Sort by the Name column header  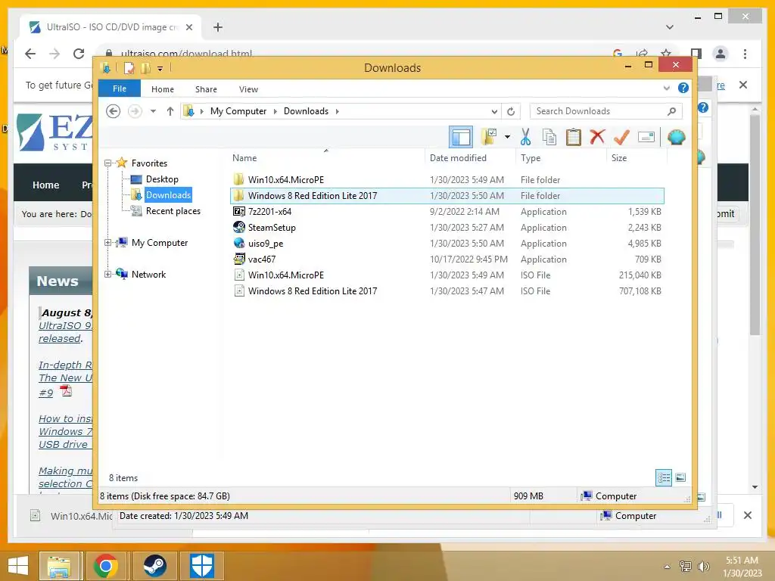[244, 158]
